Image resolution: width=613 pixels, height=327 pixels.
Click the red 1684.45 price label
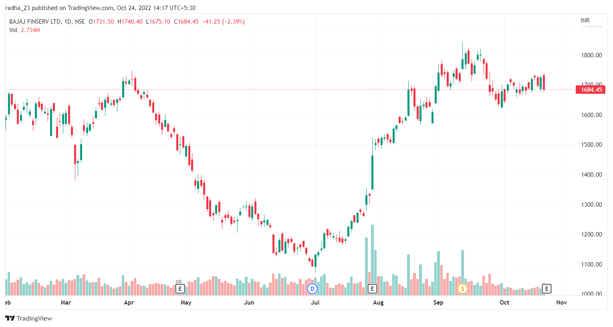pyautogui.click(x=591, y=90)
